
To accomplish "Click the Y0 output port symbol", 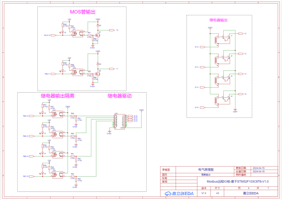I will coord(112,30).
